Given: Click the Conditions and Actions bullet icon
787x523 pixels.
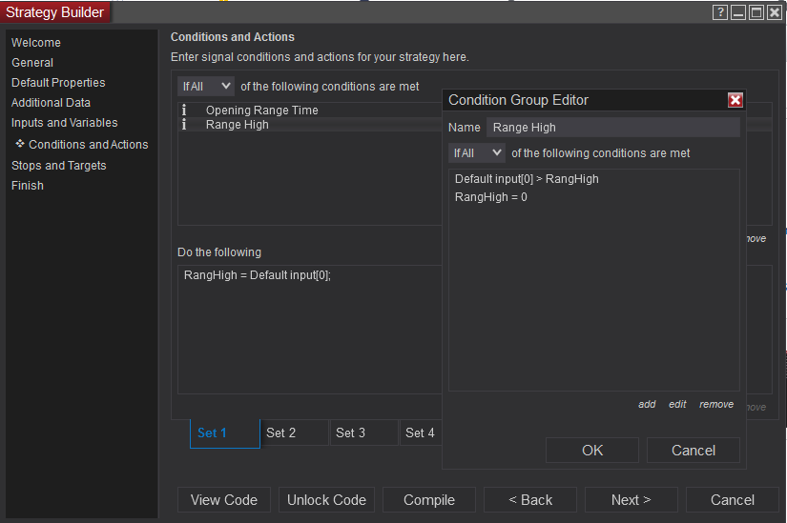Looking at the screenshot, I should tap(20, 144).
